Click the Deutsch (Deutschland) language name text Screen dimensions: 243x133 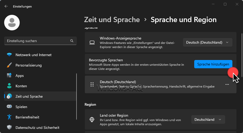(x=118, y=82)
